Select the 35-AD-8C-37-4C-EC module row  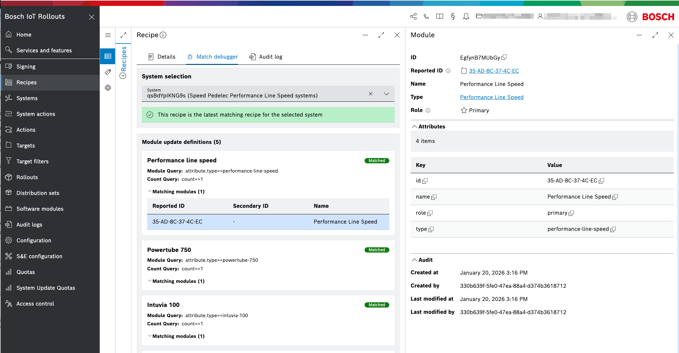(268, 222)
